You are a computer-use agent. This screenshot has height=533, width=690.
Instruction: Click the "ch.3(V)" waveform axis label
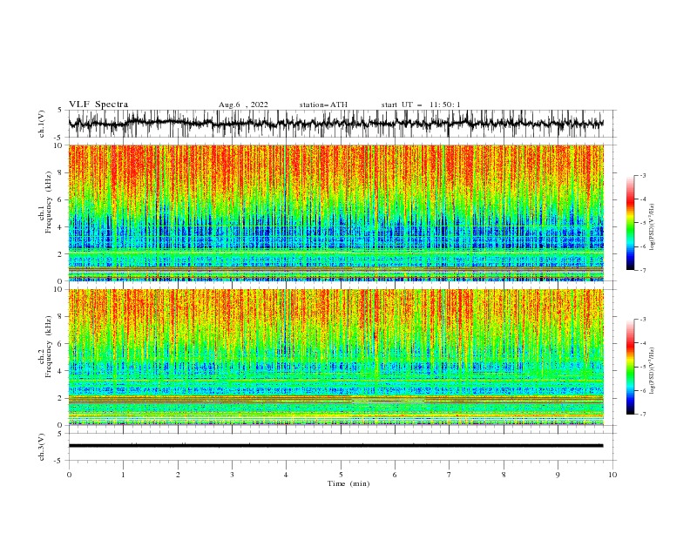click(x=42, y=447)
